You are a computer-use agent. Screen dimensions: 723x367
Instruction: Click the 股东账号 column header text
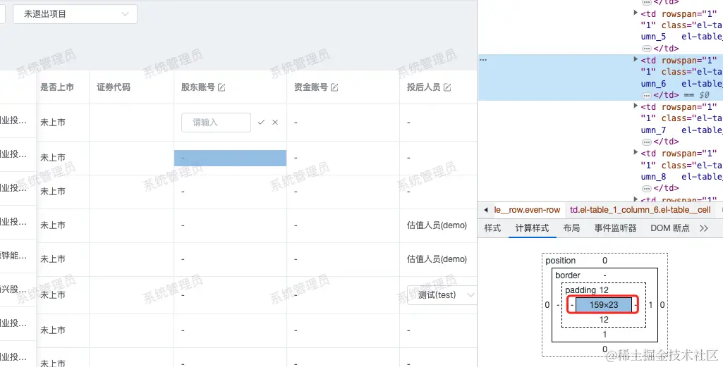click(x=198, y=87)
